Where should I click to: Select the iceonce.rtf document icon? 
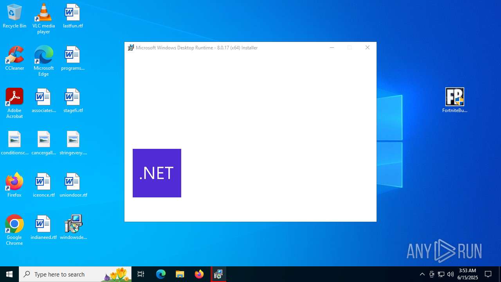click(43, 186)
